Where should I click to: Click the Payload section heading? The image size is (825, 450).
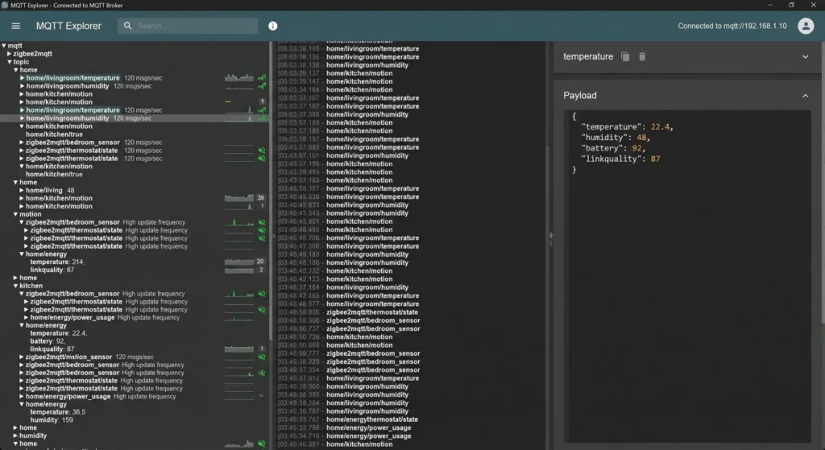[580, 95]
